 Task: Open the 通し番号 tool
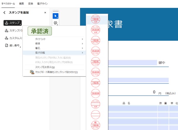13,45
